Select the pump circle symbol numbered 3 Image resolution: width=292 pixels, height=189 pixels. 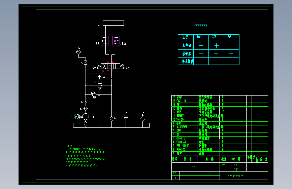coord(86,117)
